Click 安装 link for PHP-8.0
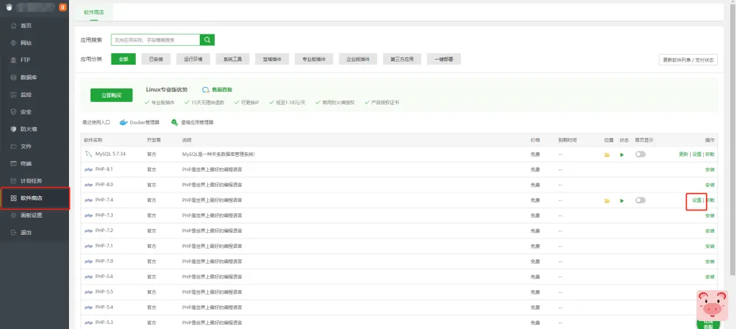736x329 pixels. [709, 185]
